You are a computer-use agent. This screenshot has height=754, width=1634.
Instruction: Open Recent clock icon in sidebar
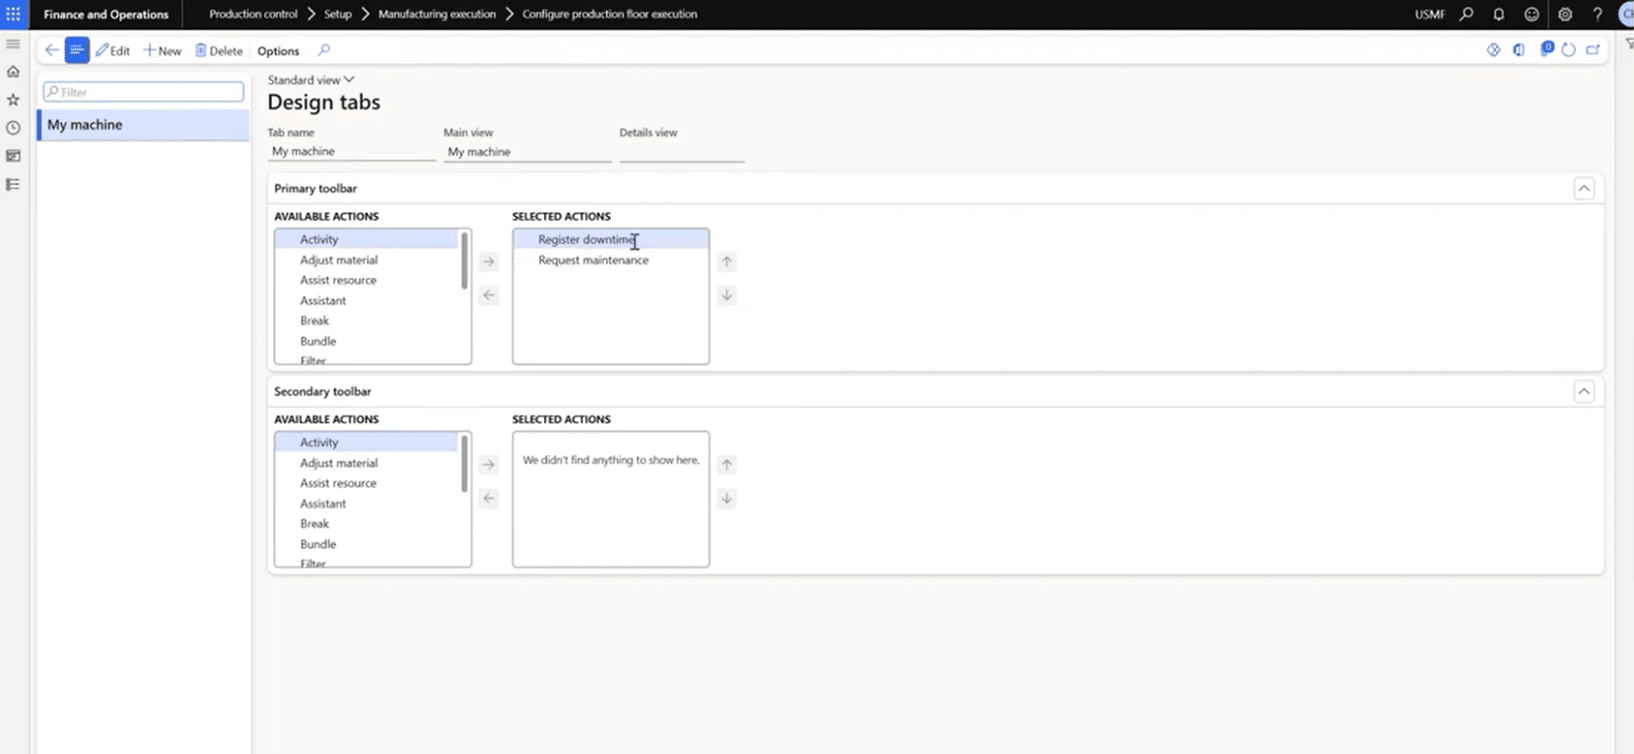point(13,128)
